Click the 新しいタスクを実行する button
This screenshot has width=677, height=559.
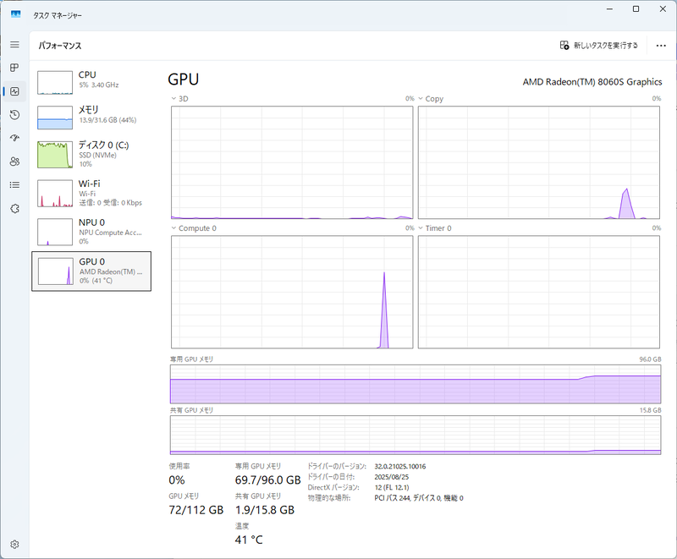point(601,45)
